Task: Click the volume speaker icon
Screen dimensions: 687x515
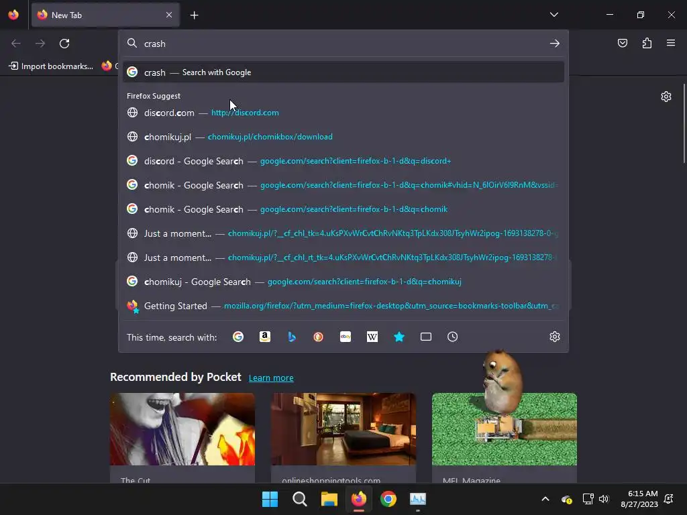Action: (604, 499)
